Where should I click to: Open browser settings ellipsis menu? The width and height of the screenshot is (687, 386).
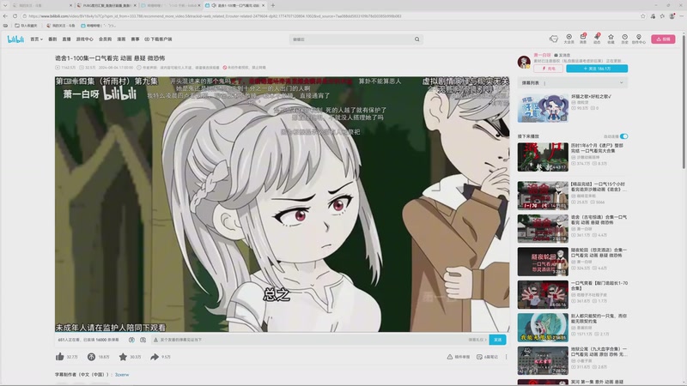(x=682, y=16)
